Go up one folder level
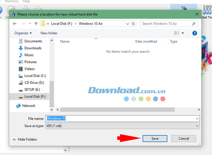The width and height of the screenshot is (212, 155). [x=36, y=24]
